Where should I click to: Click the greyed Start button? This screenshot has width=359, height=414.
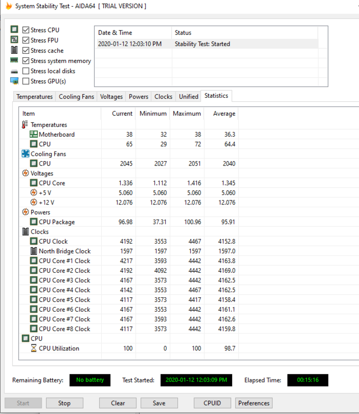coord(23,403)
